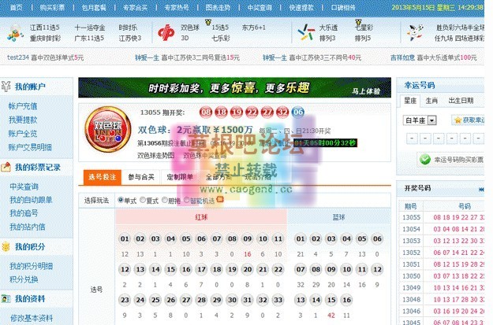Click the 双色球 lottery logo image
The height and width of the screenshot is (325, 493).
[108, 129]
